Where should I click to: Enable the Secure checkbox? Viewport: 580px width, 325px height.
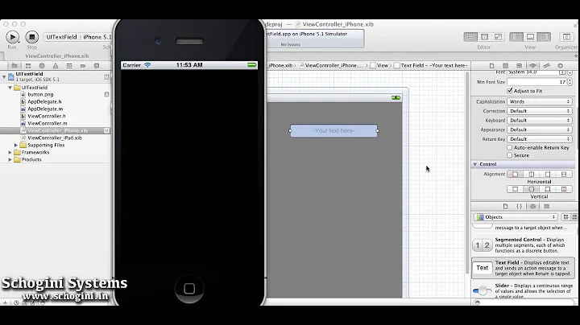click(510, 155)
